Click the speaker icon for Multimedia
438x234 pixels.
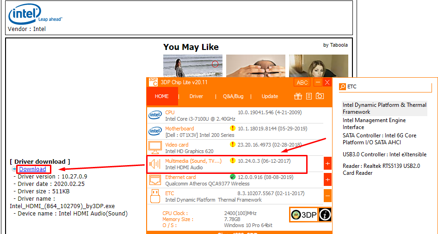click(155, 164)
